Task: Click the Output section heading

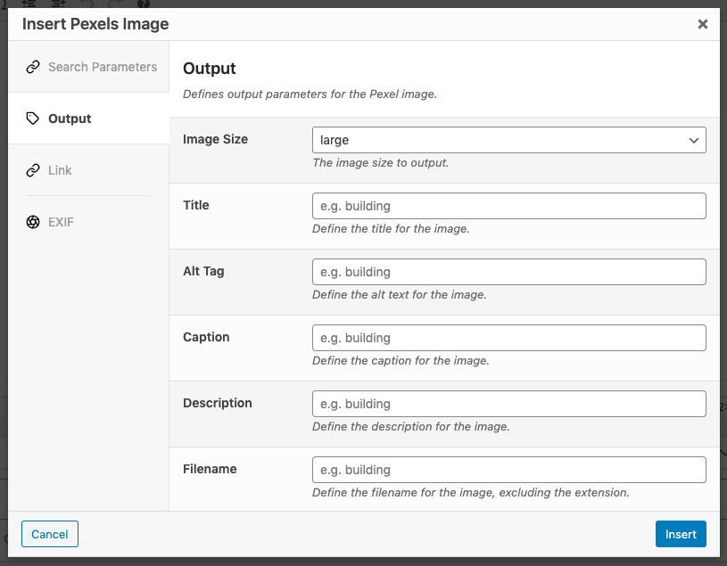Action: 209,69
